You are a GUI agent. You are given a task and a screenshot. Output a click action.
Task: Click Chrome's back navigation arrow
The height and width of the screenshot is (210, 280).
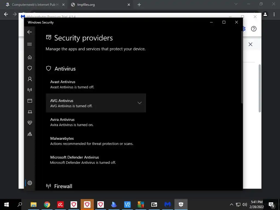tap(6, 14)
